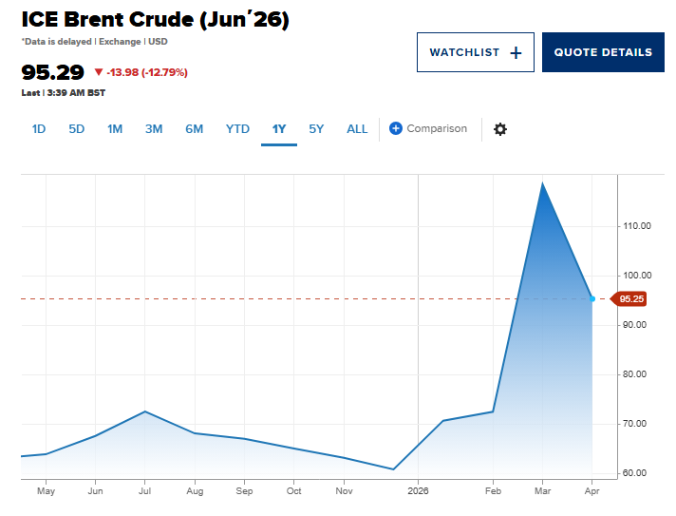This screenshot has height=516, width=676.
Task: Click the 70.00 y-axis label
Action: tap(634, 424)
